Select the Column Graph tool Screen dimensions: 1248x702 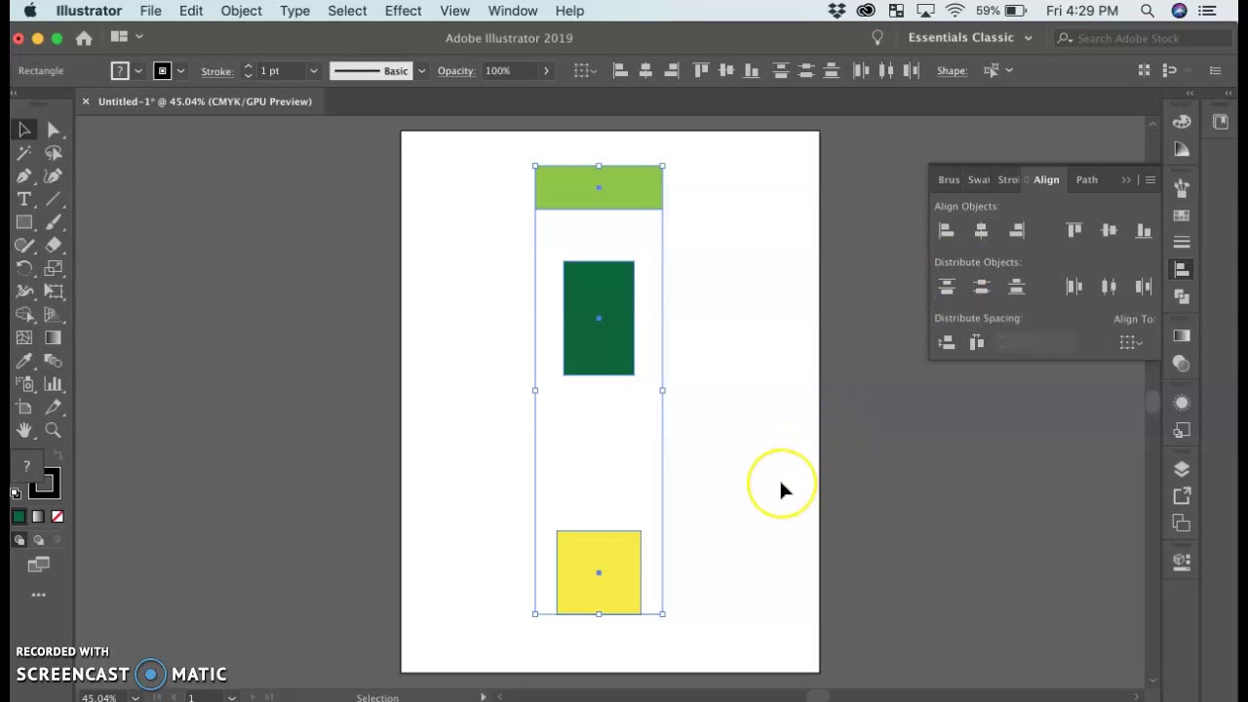54,384
